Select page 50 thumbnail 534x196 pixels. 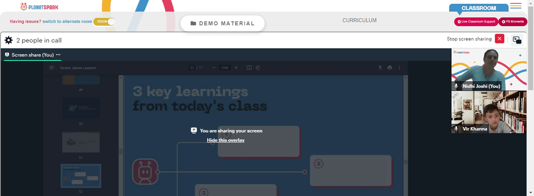(81, 108)
